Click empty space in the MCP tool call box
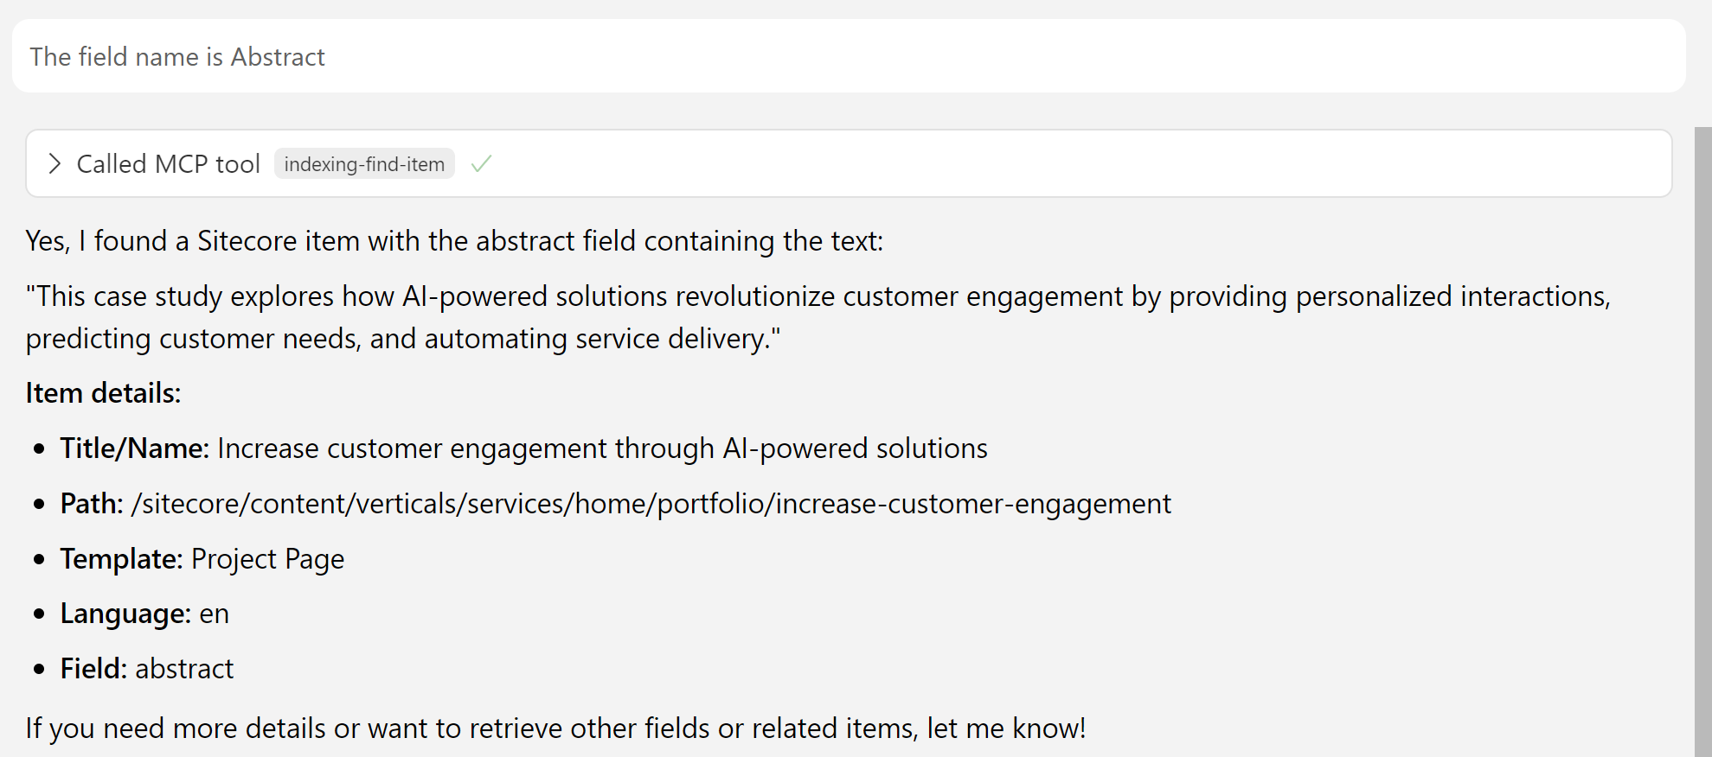The image size is (1712, 757). (1038, 164)
